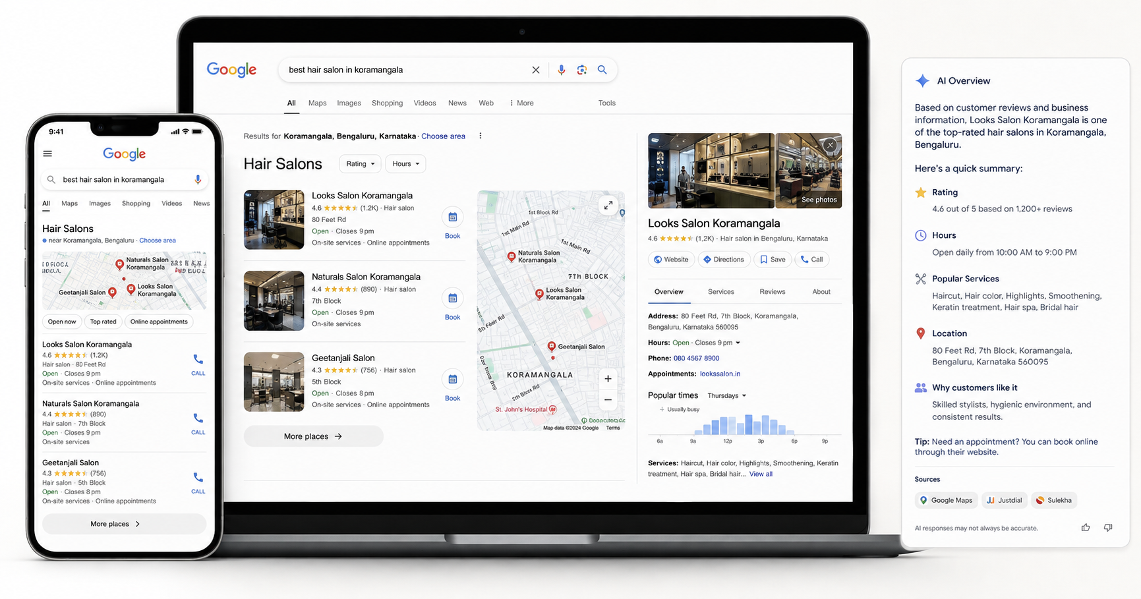Toggle the Online appointments filter chip on phone
The height and width of the screenshot is (599, 1141).
(x=159, y=322)
